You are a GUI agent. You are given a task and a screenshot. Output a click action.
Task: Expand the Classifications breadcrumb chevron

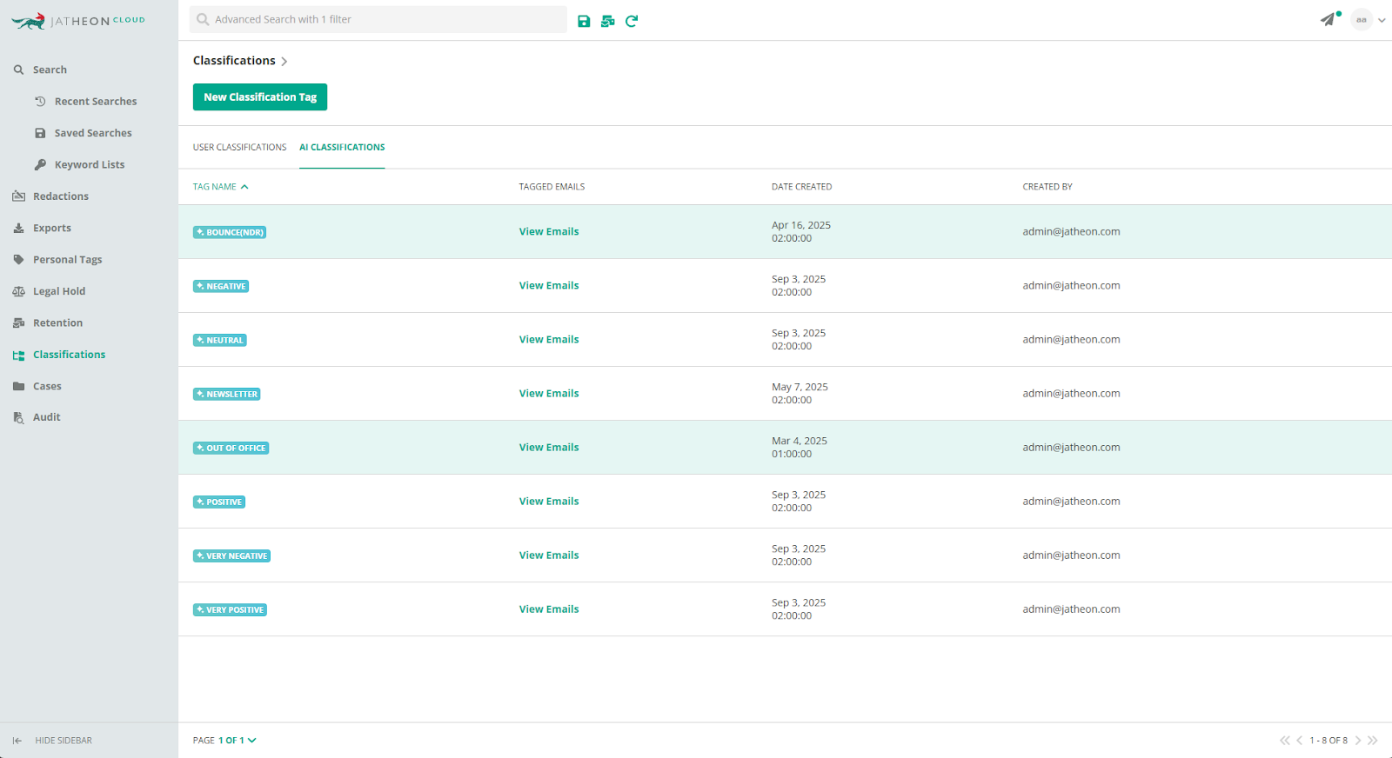tap(284, 62)
